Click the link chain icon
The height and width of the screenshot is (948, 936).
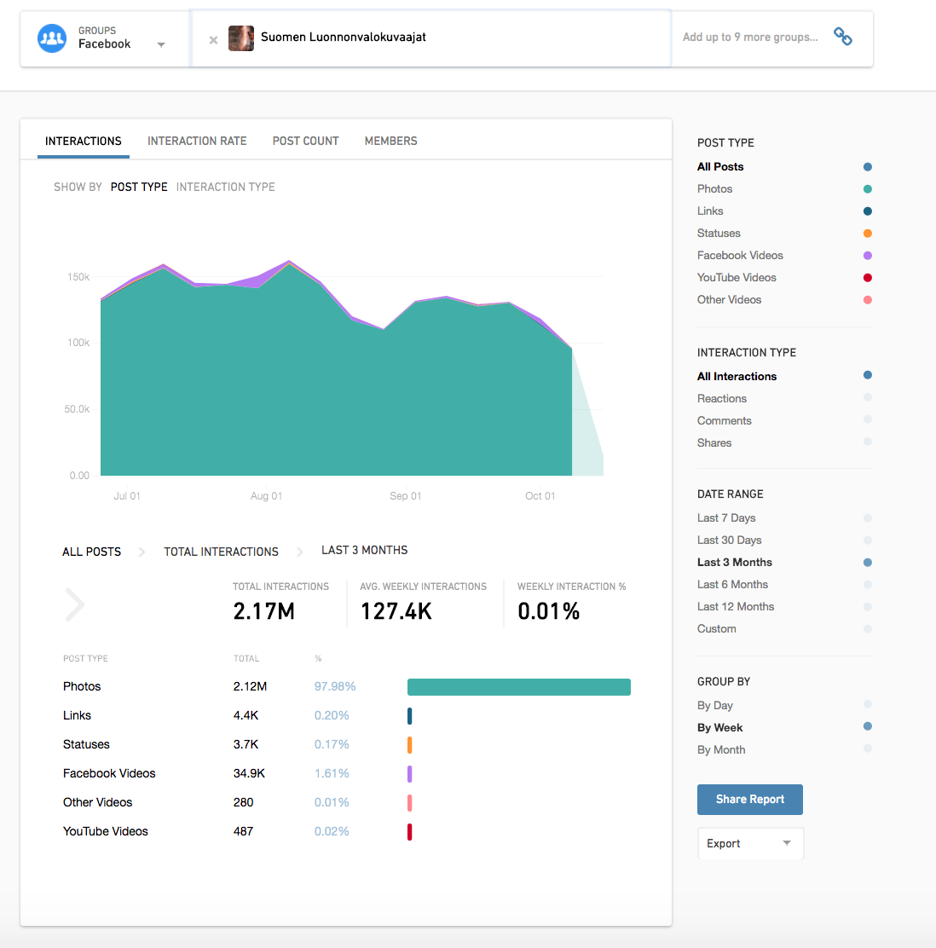point(842,37)
